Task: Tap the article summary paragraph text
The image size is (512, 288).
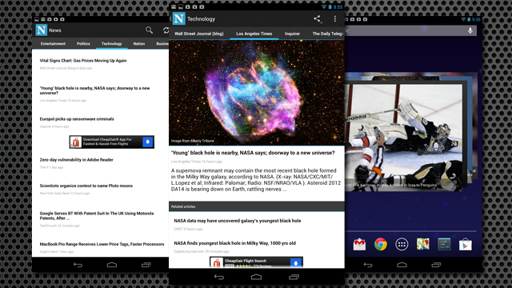Action: tap(256, 180)
